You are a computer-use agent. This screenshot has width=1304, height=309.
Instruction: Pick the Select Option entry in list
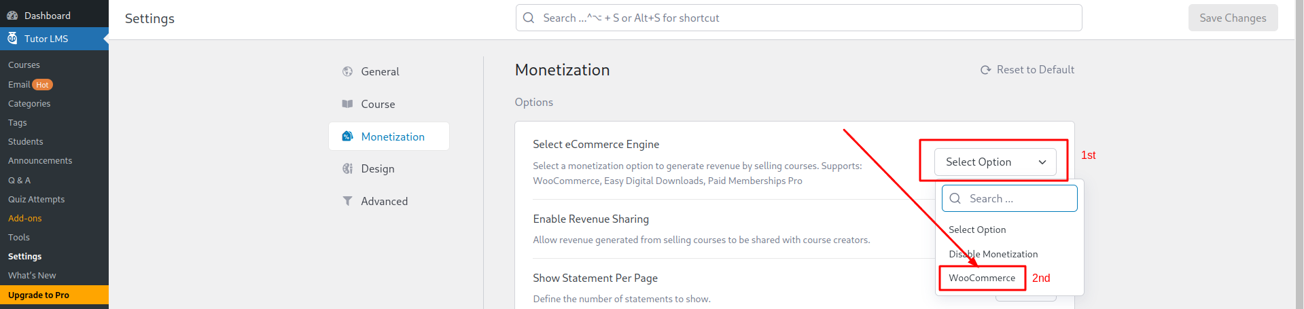point(977,230)
